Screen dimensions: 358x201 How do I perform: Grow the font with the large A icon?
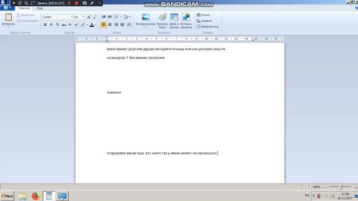[89, 17]
